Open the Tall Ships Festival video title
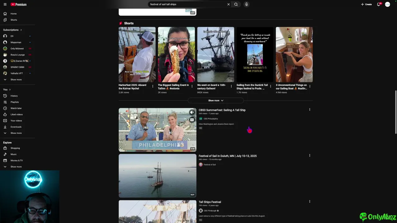Viewport: 397px width, 223px height. click(x=210, y=202)
